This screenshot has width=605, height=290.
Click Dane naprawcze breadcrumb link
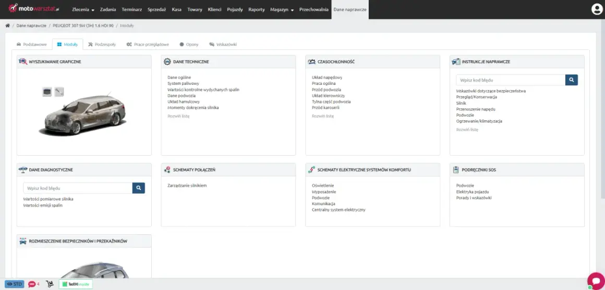(31, 26)
